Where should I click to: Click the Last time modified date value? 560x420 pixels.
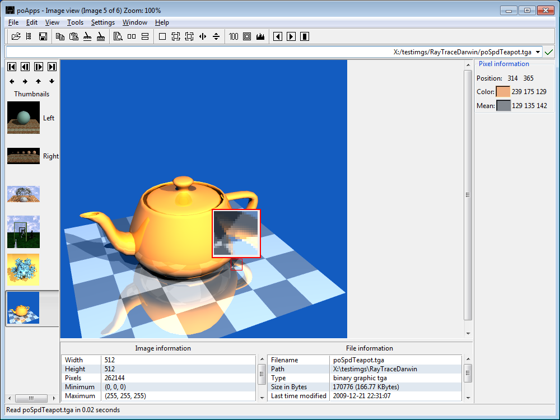[x=362, y=396]
